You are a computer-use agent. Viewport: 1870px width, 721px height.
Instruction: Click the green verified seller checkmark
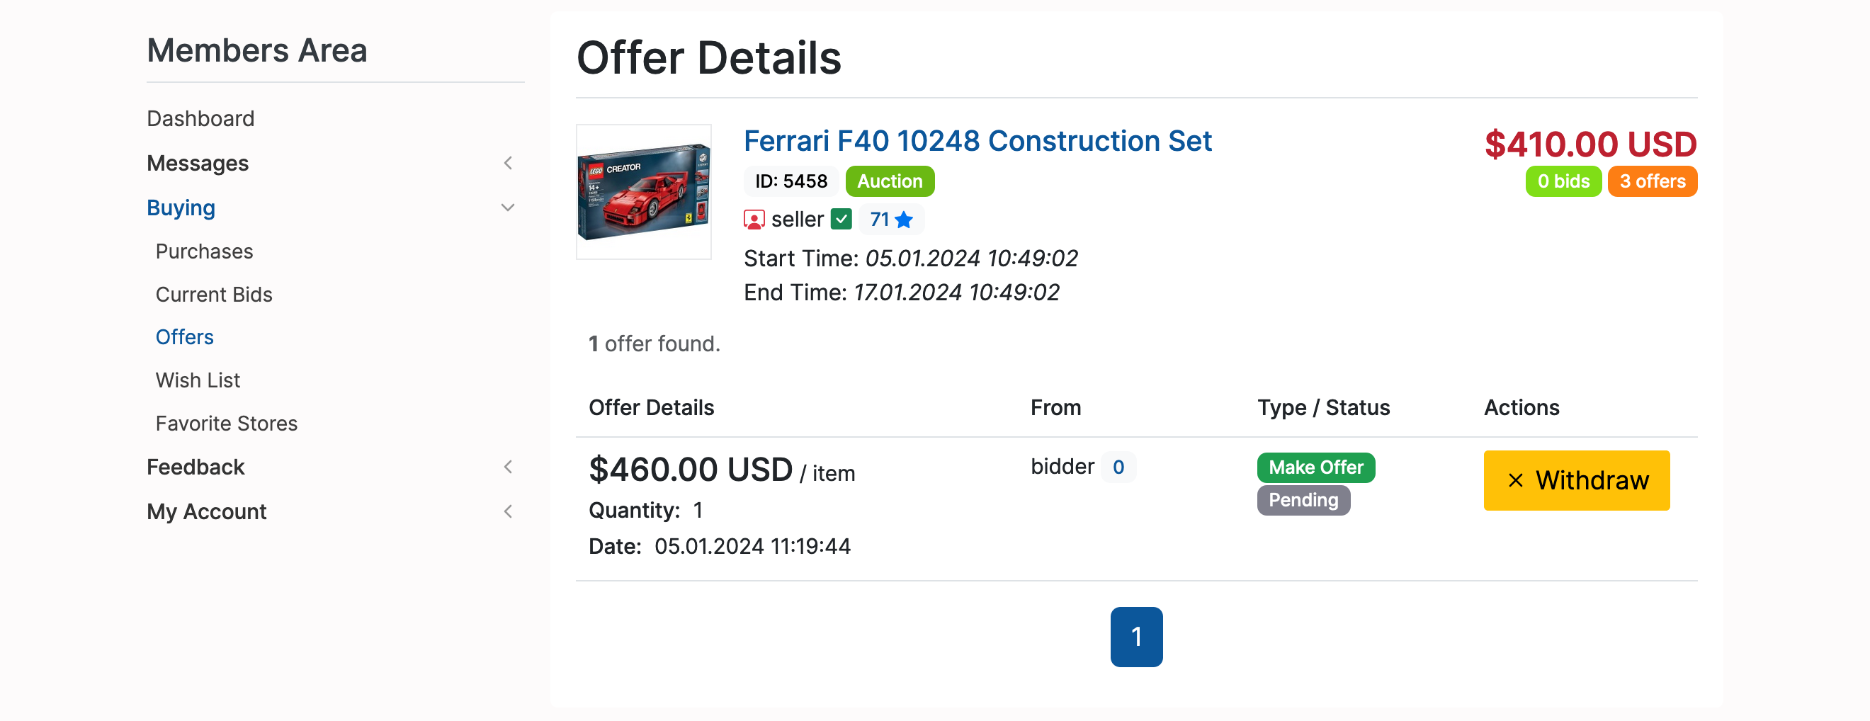coord(841,220)
